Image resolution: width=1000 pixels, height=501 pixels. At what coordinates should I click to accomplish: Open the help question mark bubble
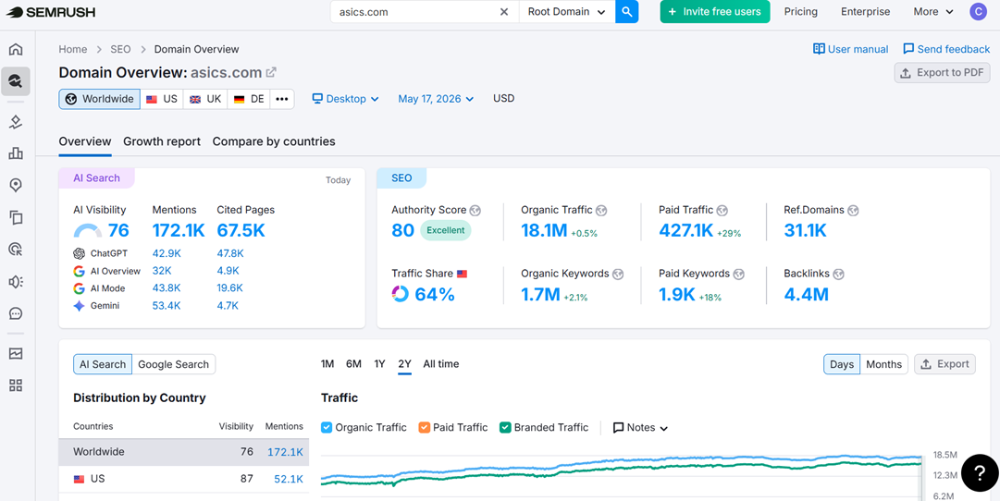[x=980, y=472]
